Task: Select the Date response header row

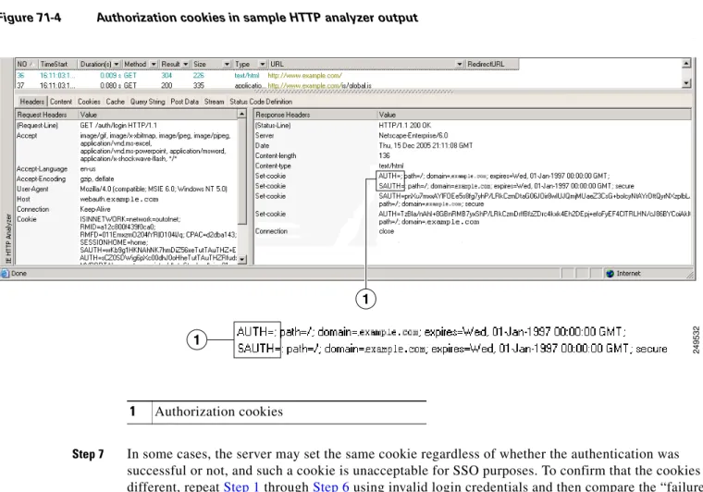Action: point(473,145)
